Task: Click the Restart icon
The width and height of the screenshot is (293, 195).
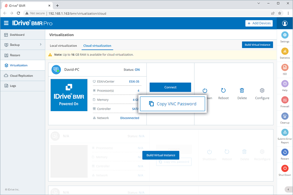Action: (x=285, y=152)
